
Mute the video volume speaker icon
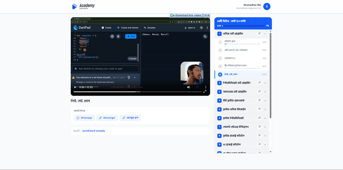point(189,87)
